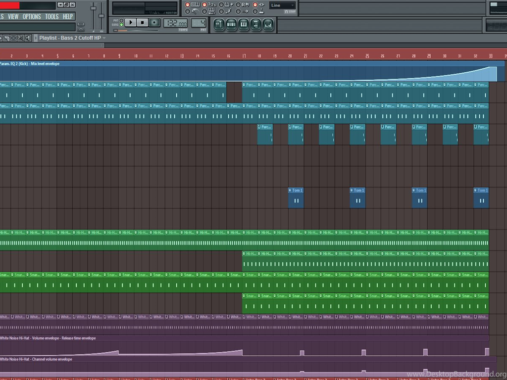Screen dimensions: 507x380
Task: Open the OPTIONS menu
Action: (32, 16)
